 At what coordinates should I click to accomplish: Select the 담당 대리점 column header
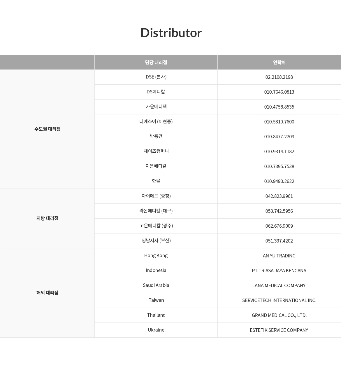[156, 62]
